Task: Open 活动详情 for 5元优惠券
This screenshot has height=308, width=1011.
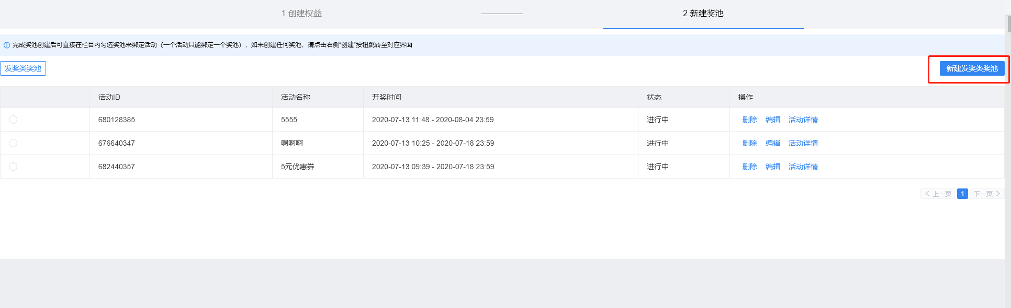Action: pos(803,167)
